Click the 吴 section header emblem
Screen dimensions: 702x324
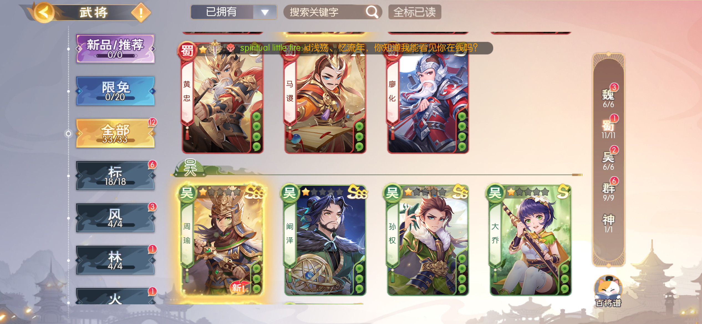pyautogui.click(x=190, y=168)
